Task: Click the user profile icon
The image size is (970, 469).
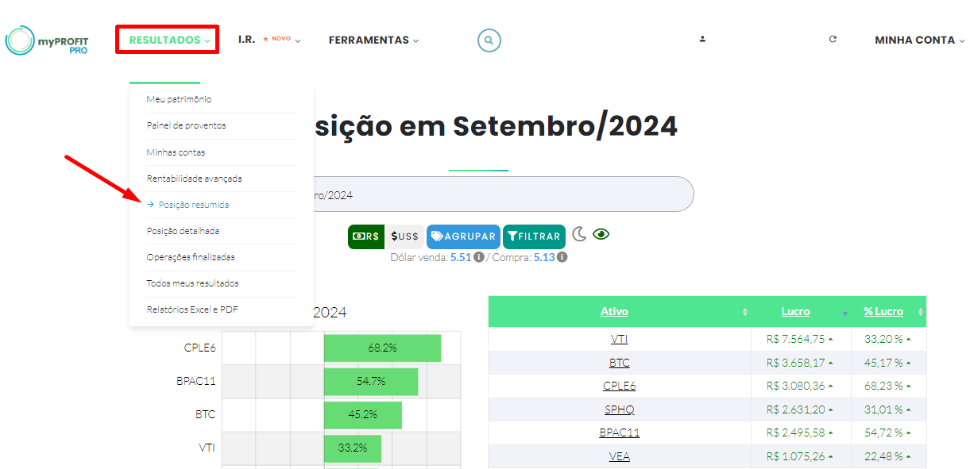Action: [702, 39]
